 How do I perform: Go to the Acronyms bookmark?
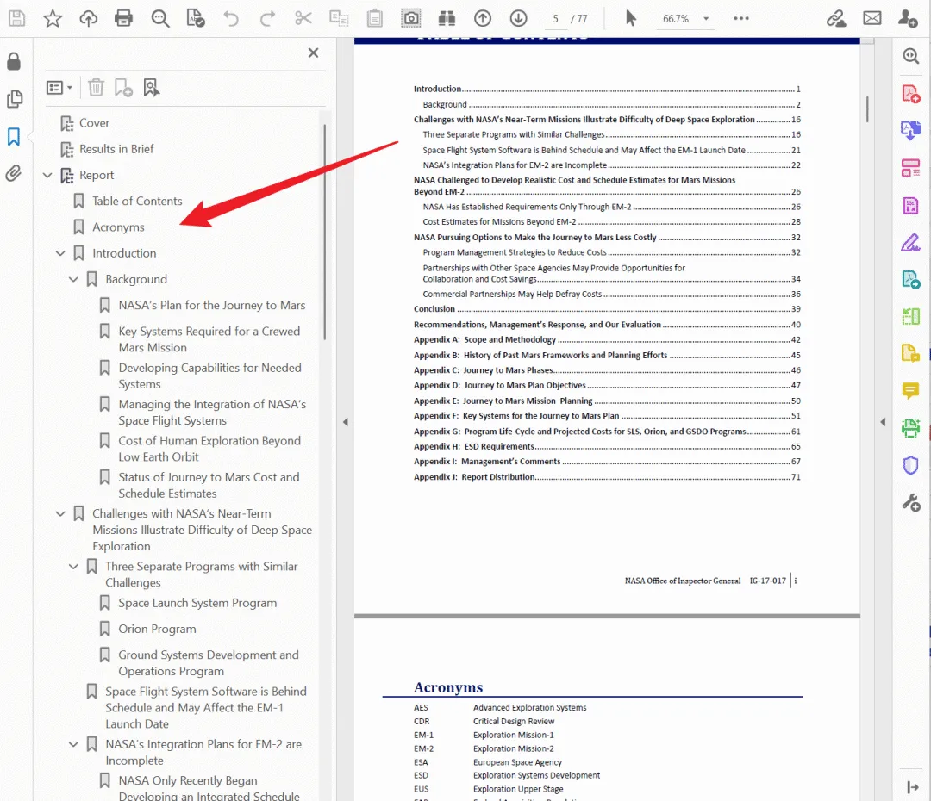pyautogui.click(x=118, y=227)
